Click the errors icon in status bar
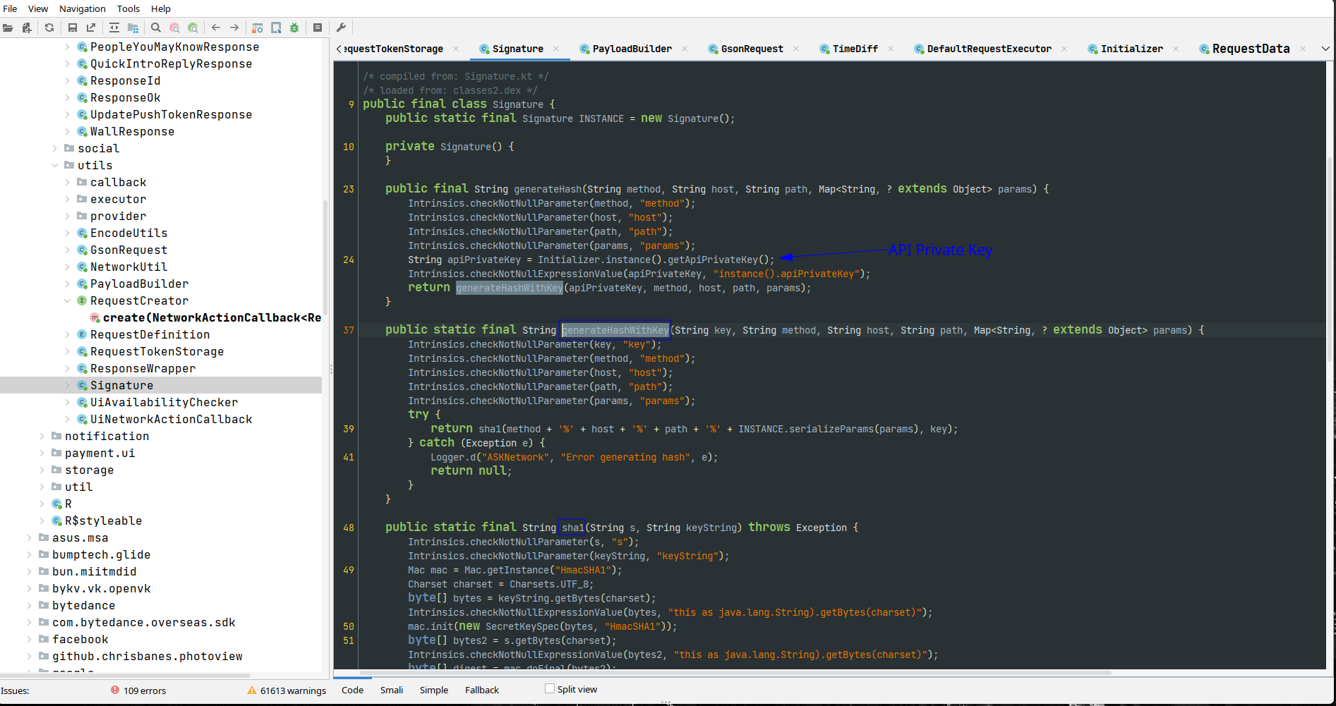 coord(115,690)
